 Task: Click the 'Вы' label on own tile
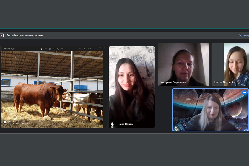pos(177,128)
